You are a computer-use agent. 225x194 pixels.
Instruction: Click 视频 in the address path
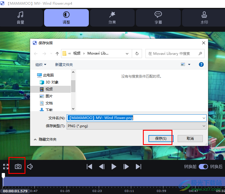(x=77, y=53)
